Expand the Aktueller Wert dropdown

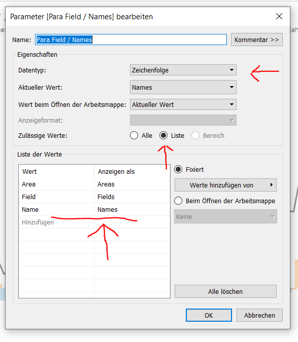tap(183, 87)
